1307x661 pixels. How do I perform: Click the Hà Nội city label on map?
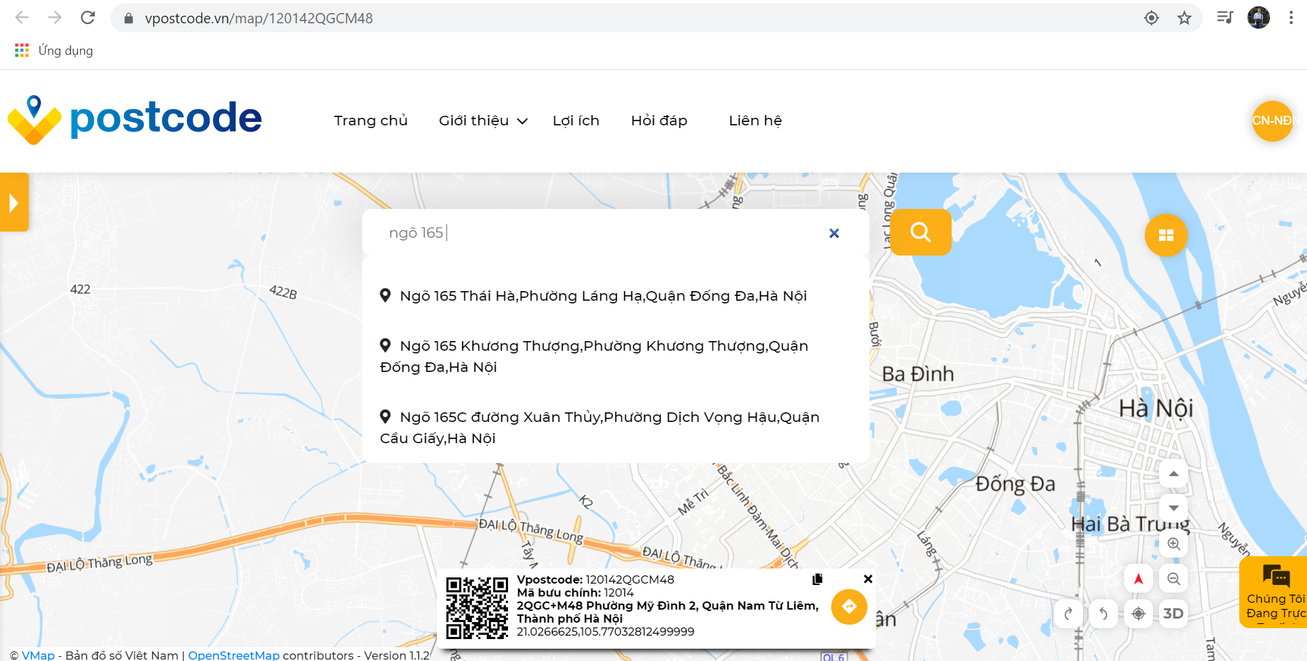tap(1156, 409)
